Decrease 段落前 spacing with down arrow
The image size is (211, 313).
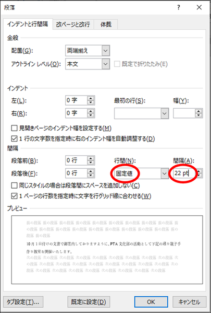[x=91, y=163]
